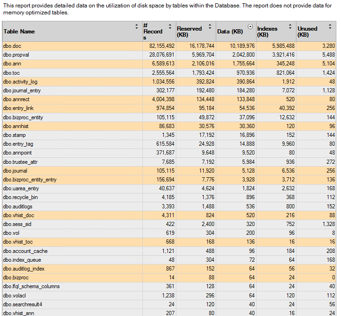Sort by Table Name column arrows
This screenshot has width=341, height=316.
pyautogui.click(x=136, y=26)
